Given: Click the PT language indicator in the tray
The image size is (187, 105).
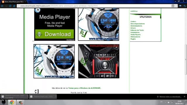Looking at the screenshot, I should pos(161,102).
